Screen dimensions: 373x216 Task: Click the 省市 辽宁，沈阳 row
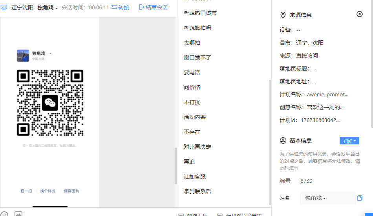pyautogui.click(x=302, y=43)
